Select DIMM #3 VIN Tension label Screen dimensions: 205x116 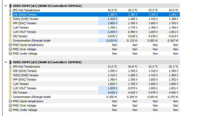[20, 93]
